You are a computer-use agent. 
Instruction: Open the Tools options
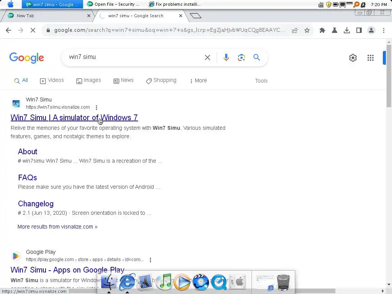261,81
